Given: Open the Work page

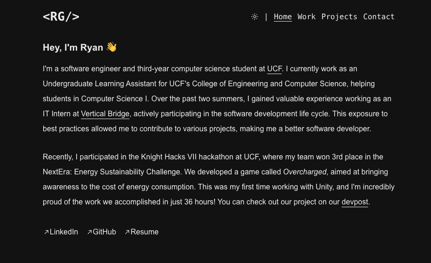Looking at the screenshot, I should 307,17.
